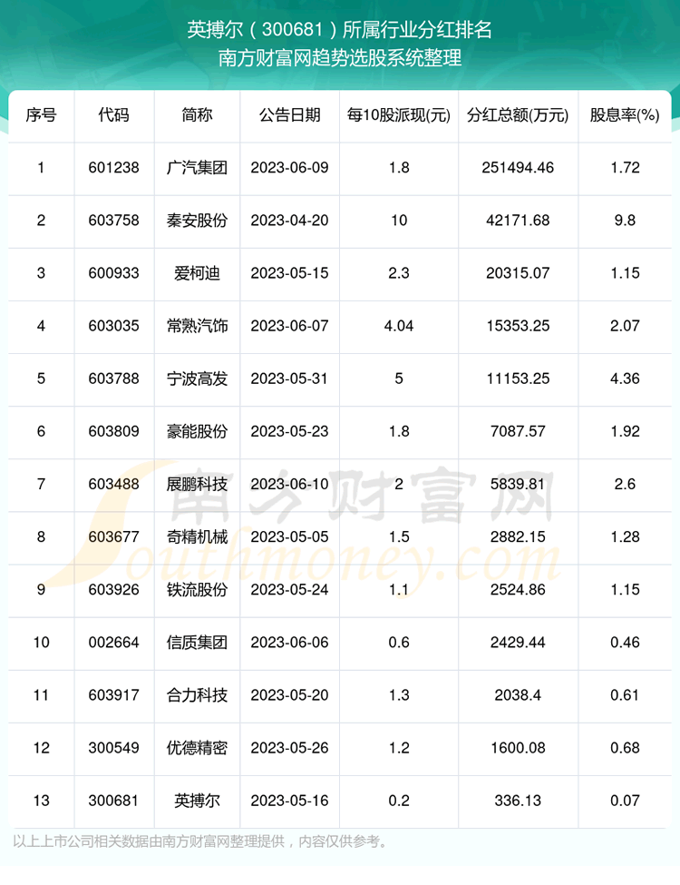Select the name 奇精机械
The height and width of the screenshot is (885, 680).
tap(197, 536)
